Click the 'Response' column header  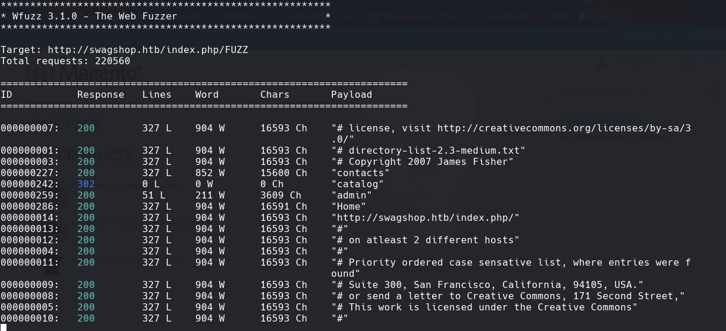(x=101, y=94)
